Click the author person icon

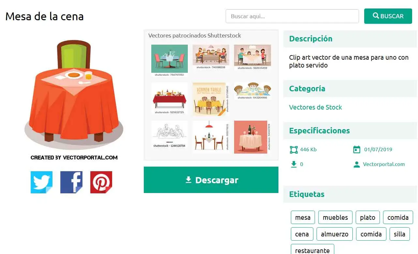357,164
